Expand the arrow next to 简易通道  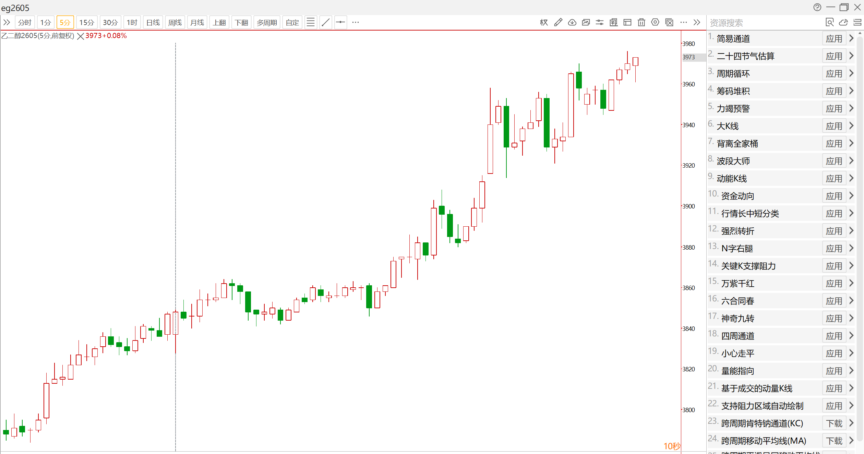851,38
